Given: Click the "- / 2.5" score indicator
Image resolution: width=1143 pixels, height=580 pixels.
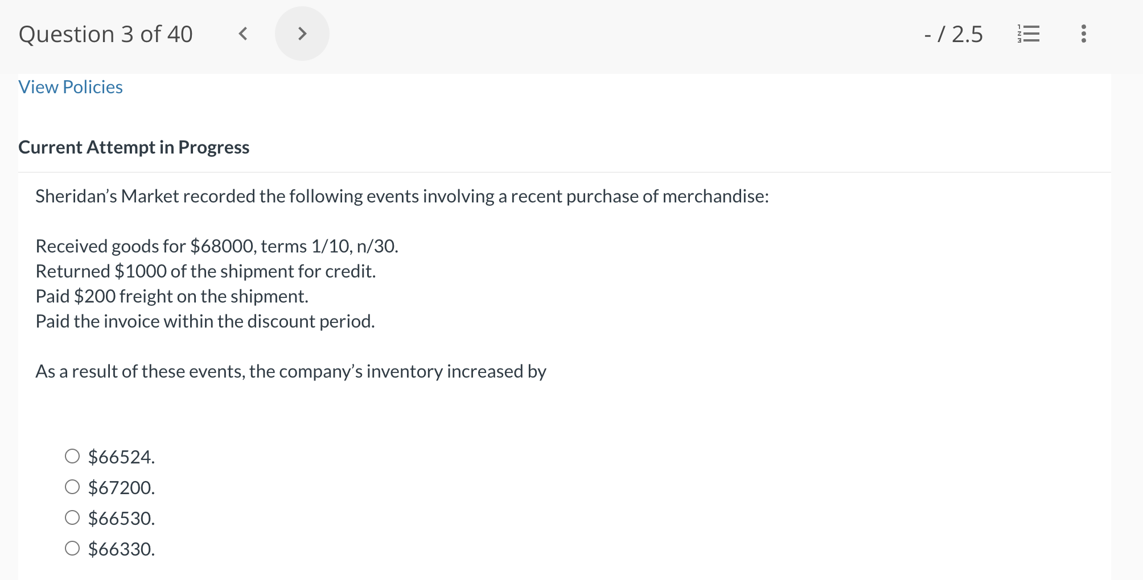Looking at the screenshot, I should click(x=953, y=34).
